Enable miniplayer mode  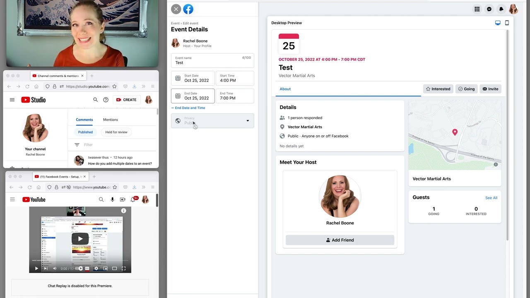pos(105,268)
